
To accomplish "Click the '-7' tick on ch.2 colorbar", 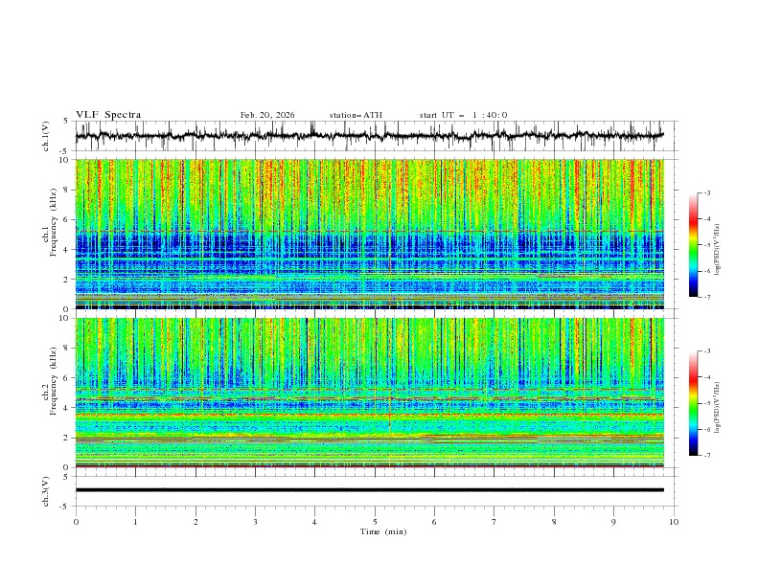I will pyautogui.click(x=706, y=456).
